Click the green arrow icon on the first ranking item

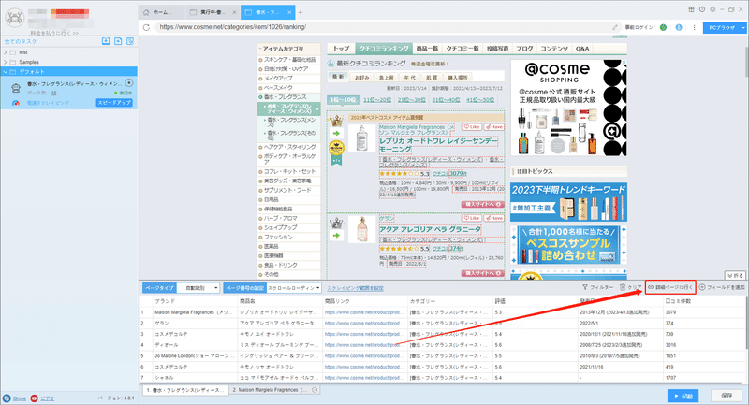(336, 133)
